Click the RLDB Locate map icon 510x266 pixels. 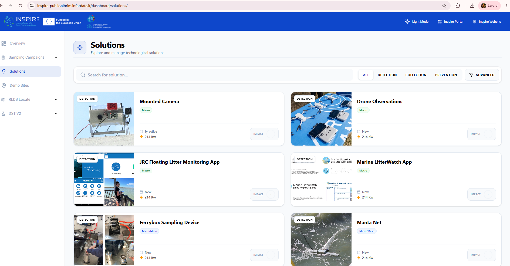coord(3,100)
